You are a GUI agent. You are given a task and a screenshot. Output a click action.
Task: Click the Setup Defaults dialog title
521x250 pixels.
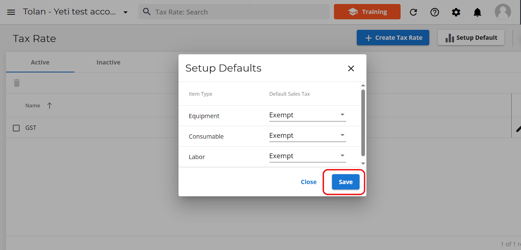click(223, 68)
